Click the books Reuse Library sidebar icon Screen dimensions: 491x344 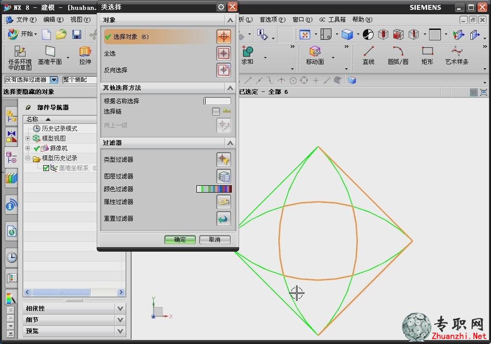(12, 178)
